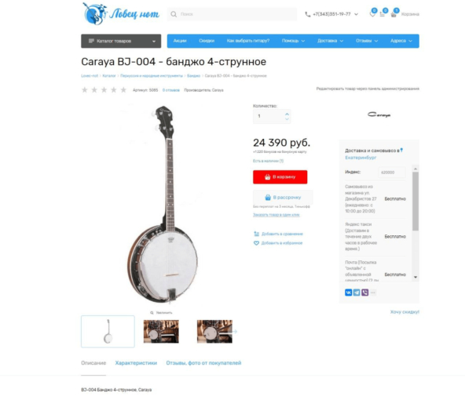Expand phone number dropdown arrow

[x=356, y=14]
